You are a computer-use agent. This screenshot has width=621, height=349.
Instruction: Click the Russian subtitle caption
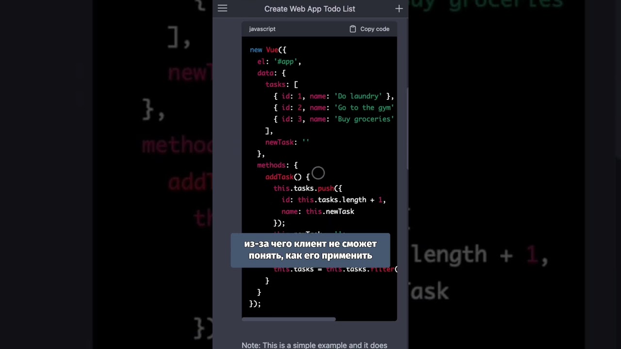pyautogui.click(x=310, y=250)
